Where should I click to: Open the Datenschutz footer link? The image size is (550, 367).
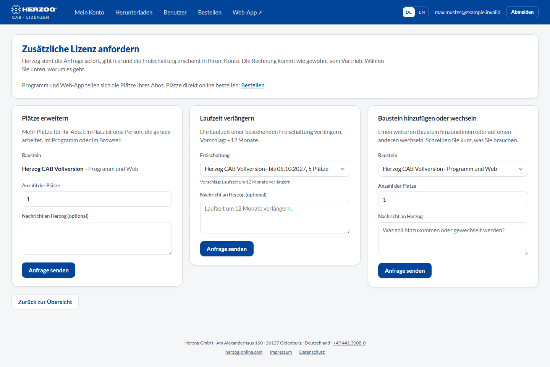coord(312,352)
